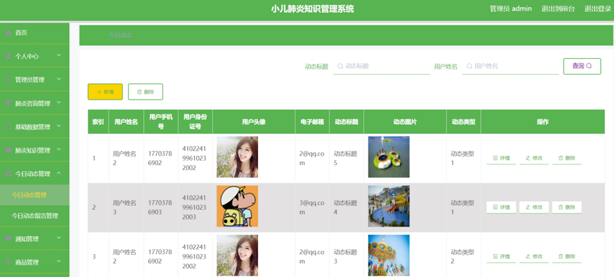Click the trash icon on the toolbar 删除 button
This screenshot has width=614, height=277.
[140, 92]
